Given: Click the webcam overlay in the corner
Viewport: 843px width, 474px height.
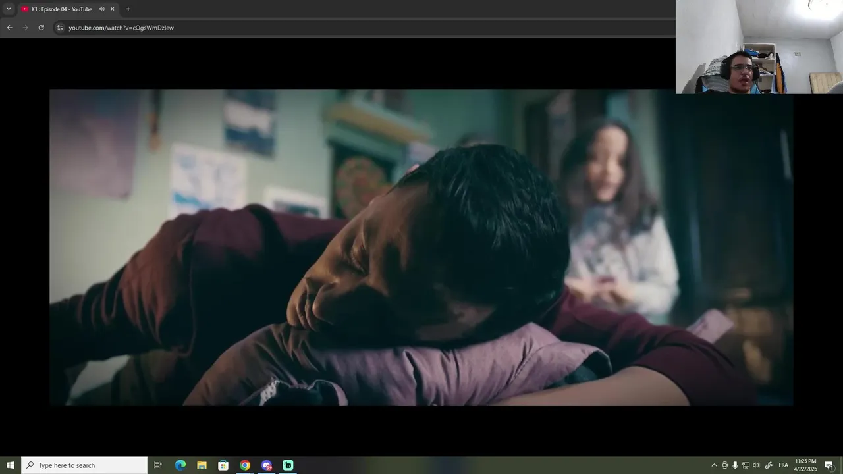Looking at the screenshot, I should point(759,47).
